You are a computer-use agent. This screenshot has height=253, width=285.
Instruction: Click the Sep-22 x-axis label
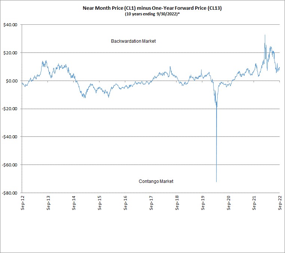(280, 203)
